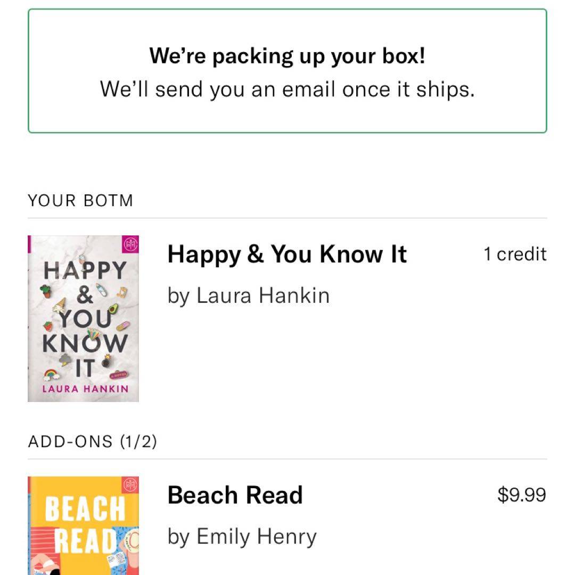Open the Beach Read title link
The image size is (575, 575).
[235, 495]
